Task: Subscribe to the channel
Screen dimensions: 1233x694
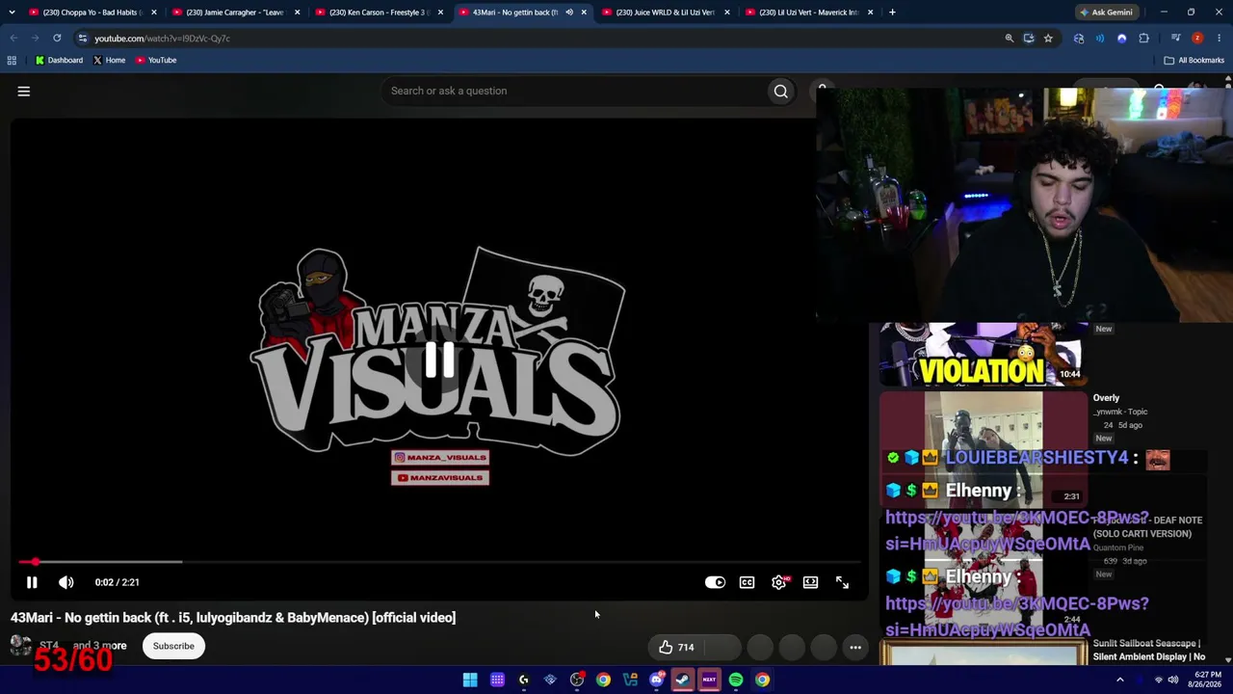Action: tap(173, 646)
